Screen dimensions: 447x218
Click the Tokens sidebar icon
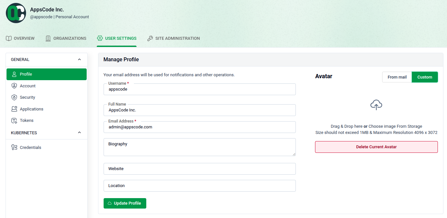click(x=14, y=121)
